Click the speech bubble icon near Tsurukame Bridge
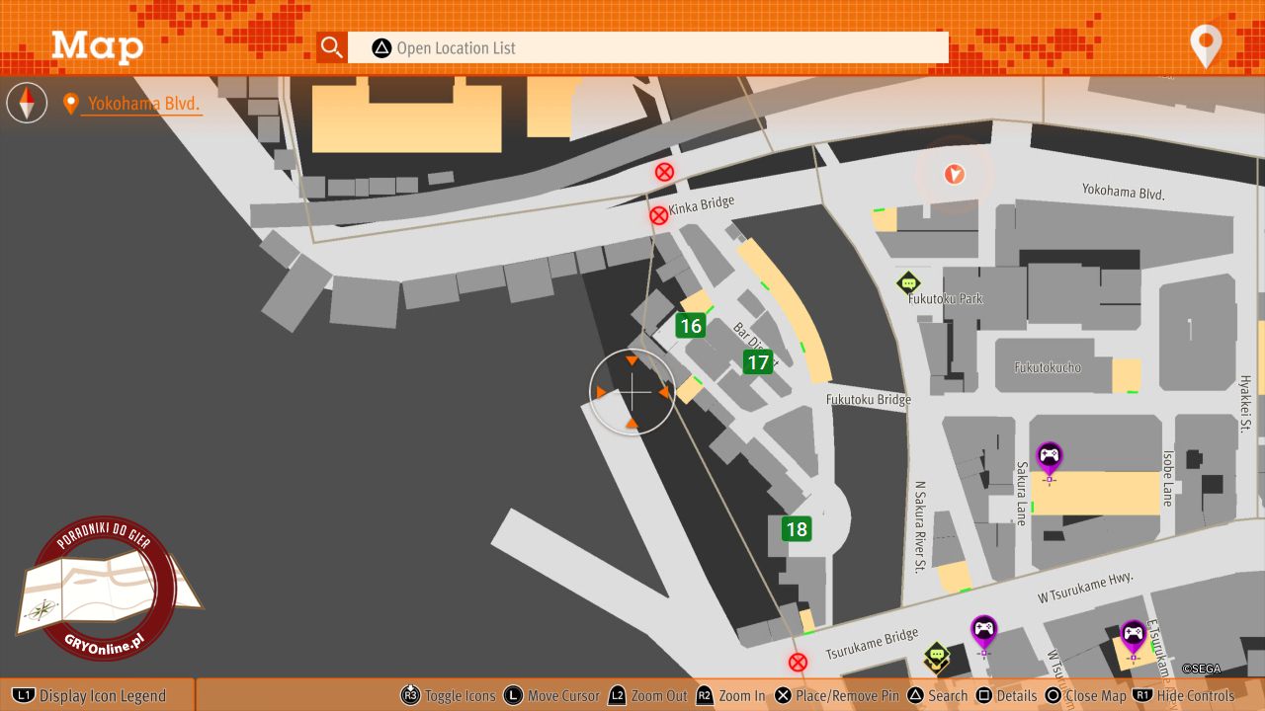 [937, 655]
